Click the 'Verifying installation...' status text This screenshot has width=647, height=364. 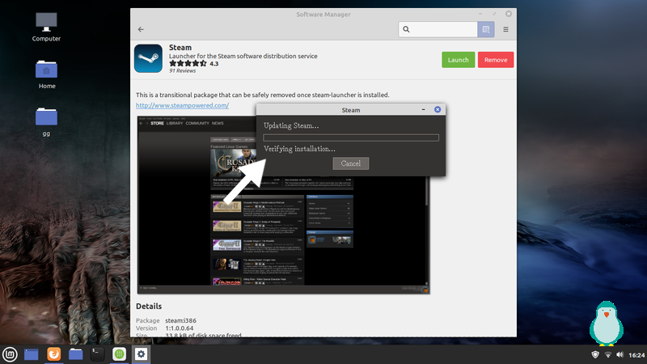click(x=299, y=149)
